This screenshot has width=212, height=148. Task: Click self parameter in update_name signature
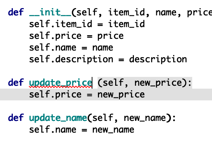(103, 118)
